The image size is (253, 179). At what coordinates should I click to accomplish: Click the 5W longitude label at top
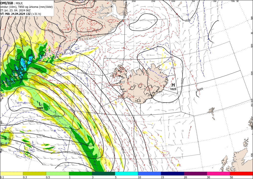[194, 1]
